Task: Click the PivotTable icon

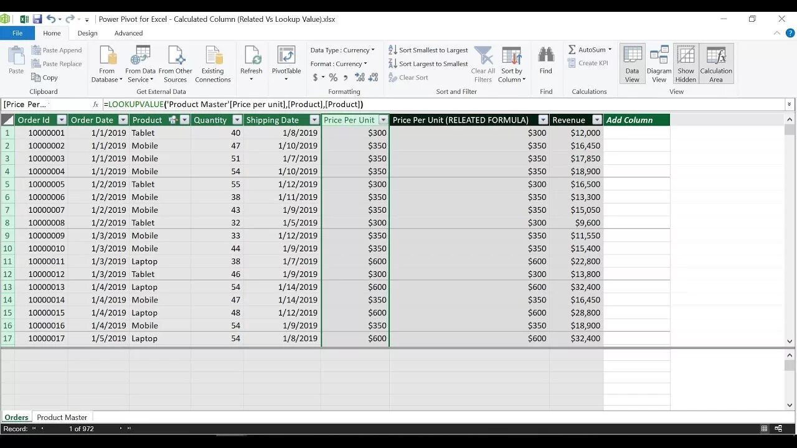Action: [286, 56]
